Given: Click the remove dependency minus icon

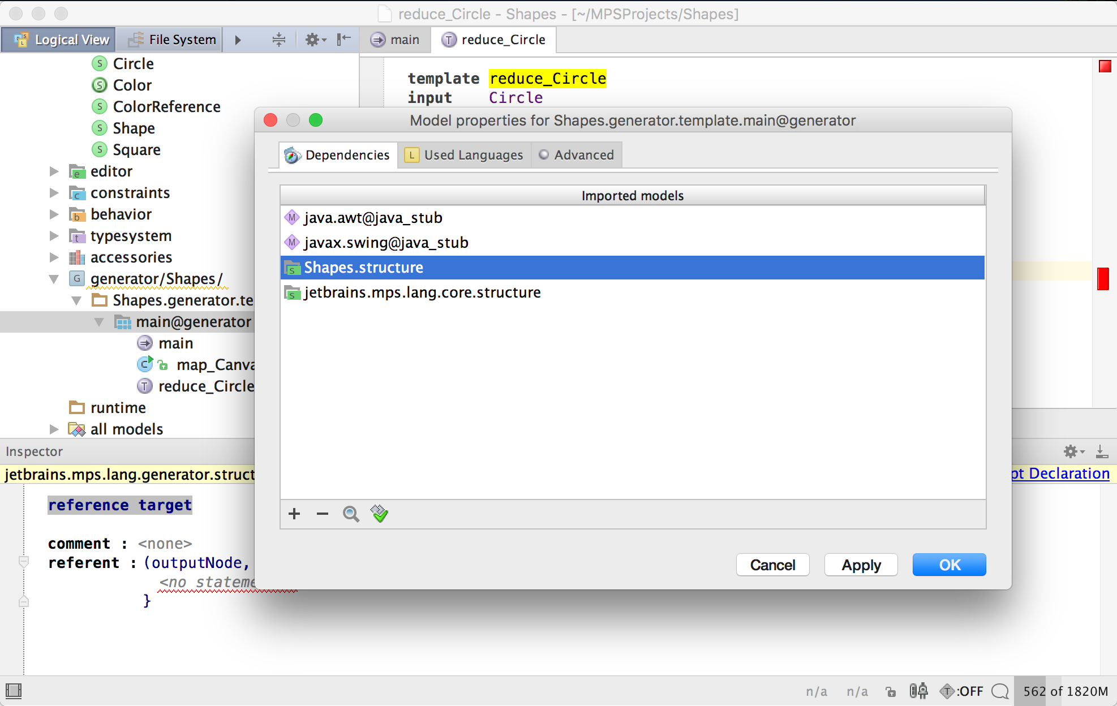Looking at the screenshot, I should (323, 514).
